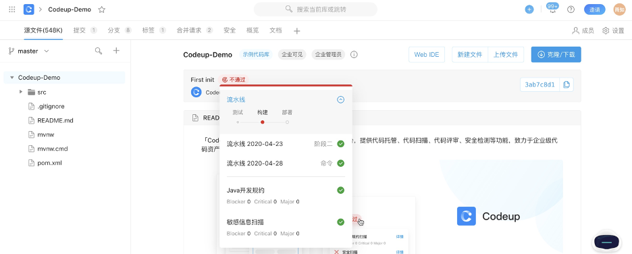Click the 邀请 invite button
Screen dimensions: 632x254
(x=594, y=9)
